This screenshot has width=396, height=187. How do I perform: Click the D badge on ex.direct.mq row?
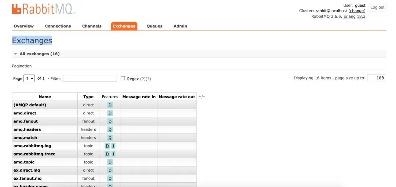(110, 170)
